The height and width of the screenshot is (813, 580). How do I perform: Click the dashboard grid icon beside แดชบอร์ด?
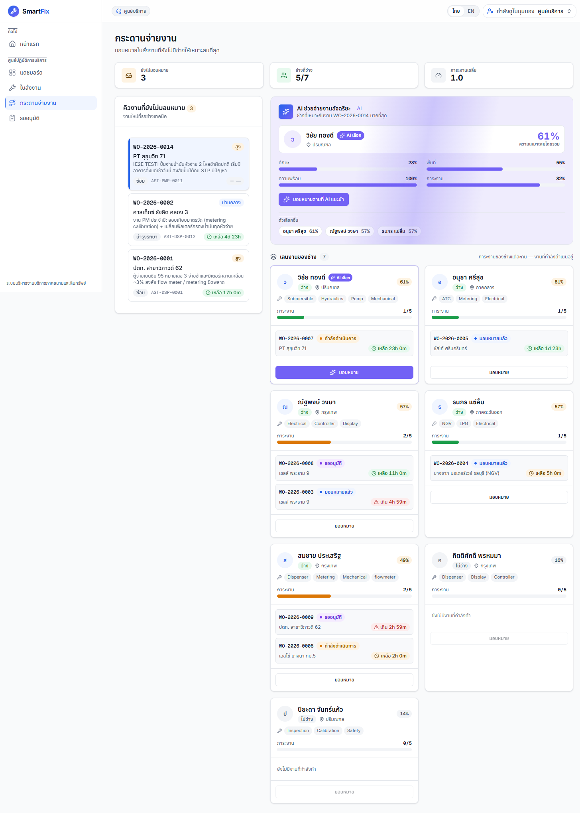[12, 73]
